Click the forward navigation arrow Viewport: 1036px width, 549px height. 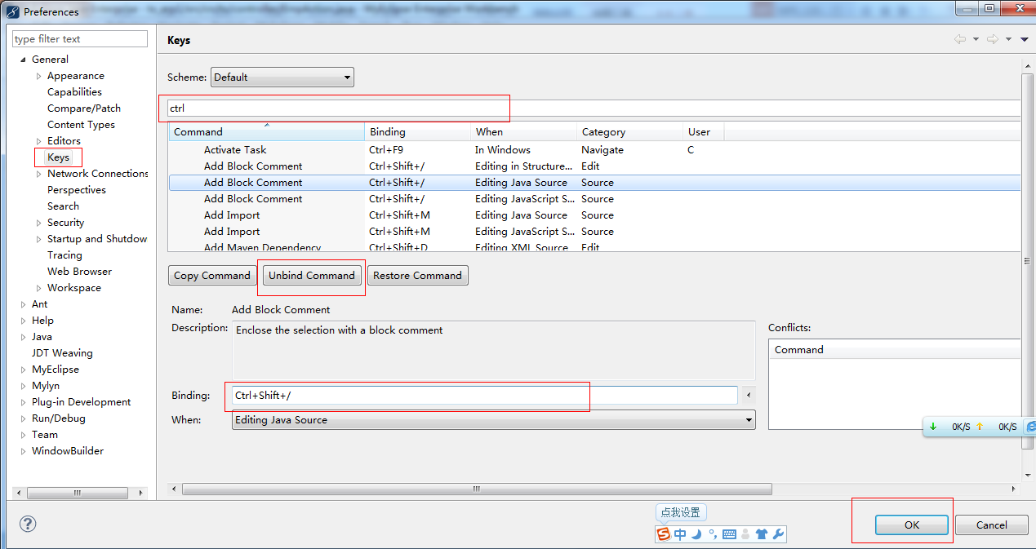pyautogui.click(x=993, y=39)
